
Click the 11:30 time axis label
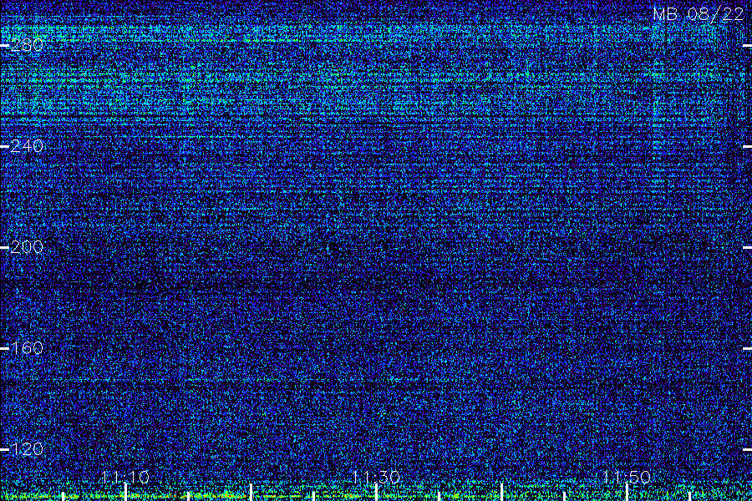click(x=376, y=477)
